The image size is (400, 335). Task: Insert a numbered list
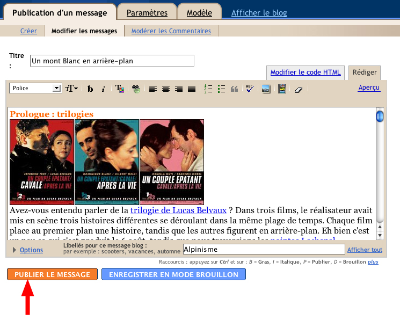click(x=208, y=89)
